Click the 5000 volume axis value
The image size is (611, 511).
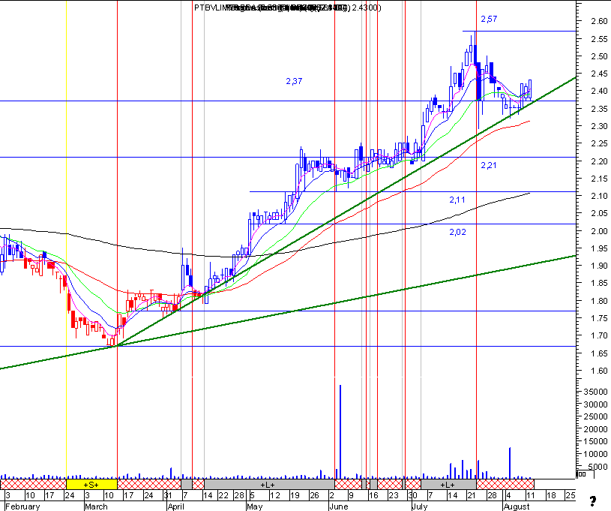[598, 467]
